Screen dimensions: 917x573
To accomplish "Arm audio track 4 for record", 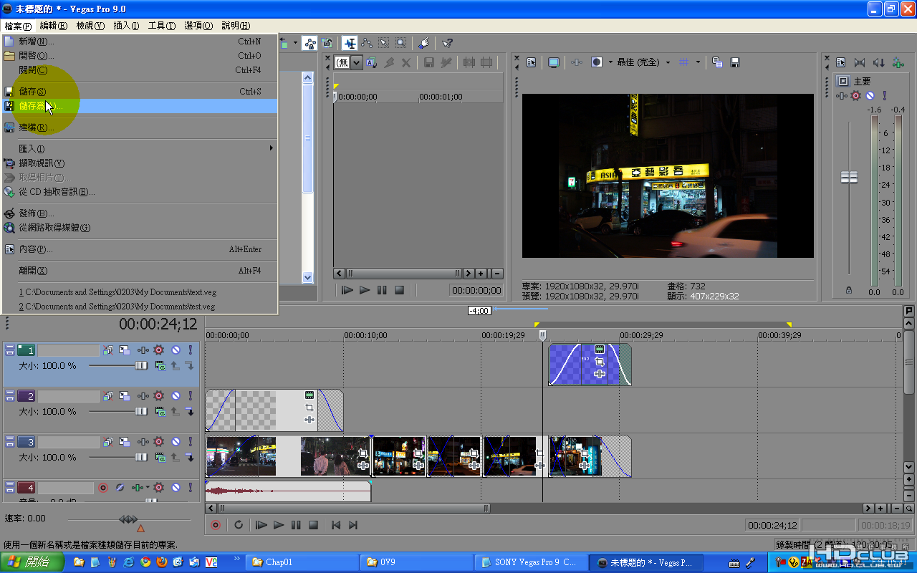I will (102, 488).
